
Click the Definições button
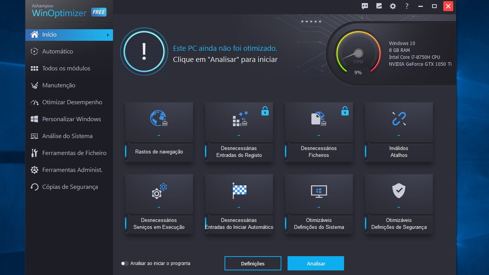[x=253, y=263]
